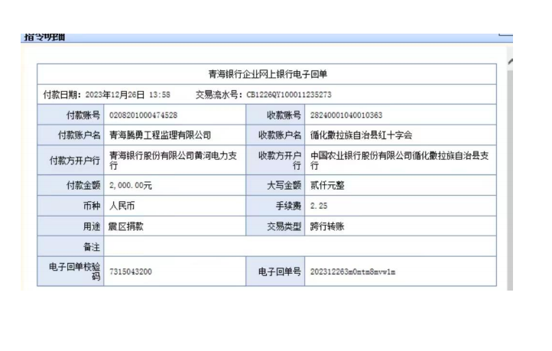The width and height of the screenshot is (552, 351).
Task: Click the handling fee value 2.25
Action: click(318, 206)
